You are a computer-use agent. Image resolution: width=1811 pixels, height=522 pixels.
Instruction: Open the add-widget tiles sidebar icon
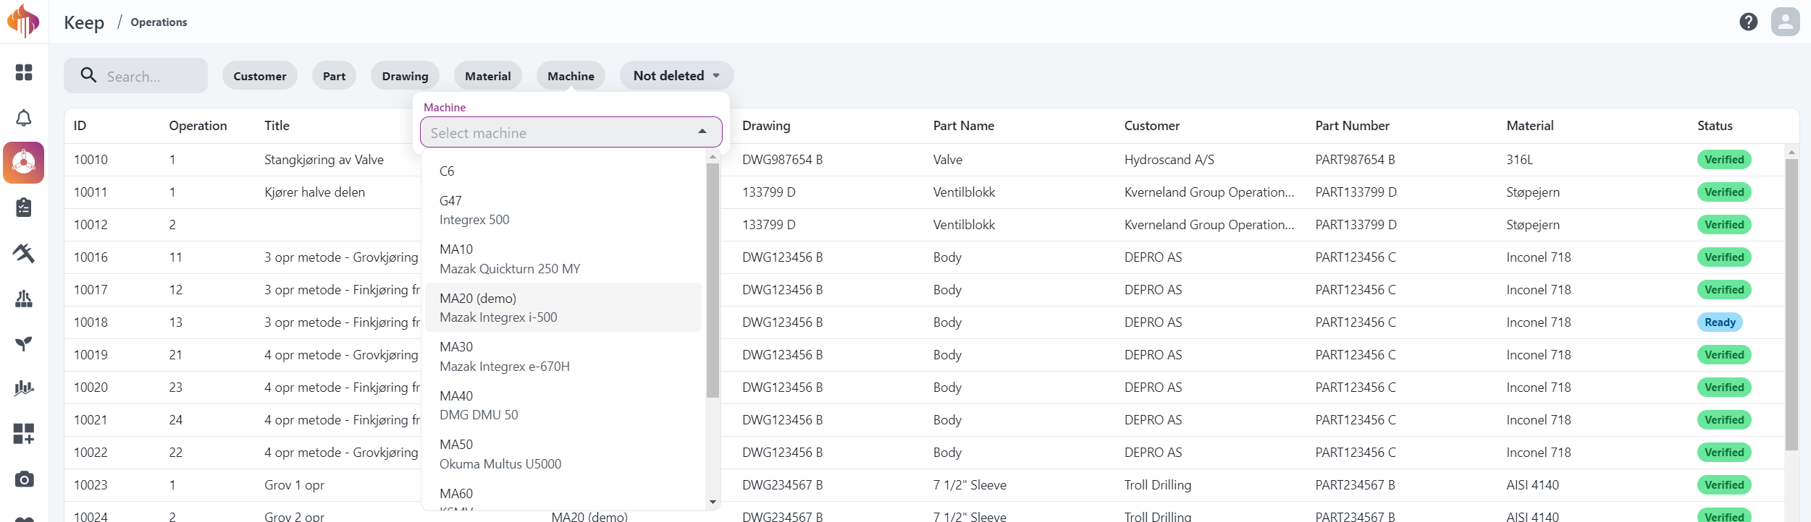24,434
